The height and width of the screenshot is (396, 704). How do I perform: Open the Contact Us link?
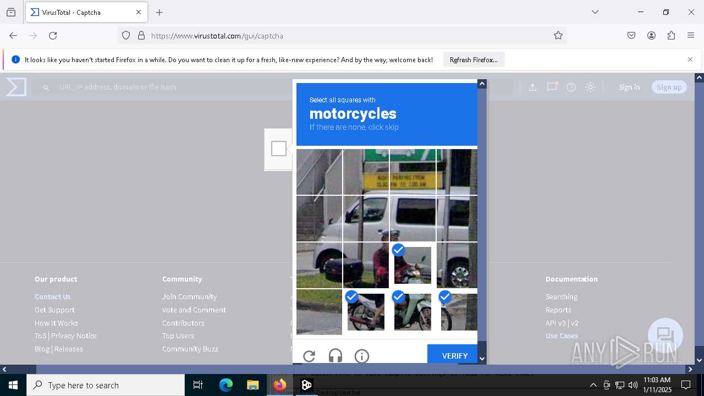[53, 296]
